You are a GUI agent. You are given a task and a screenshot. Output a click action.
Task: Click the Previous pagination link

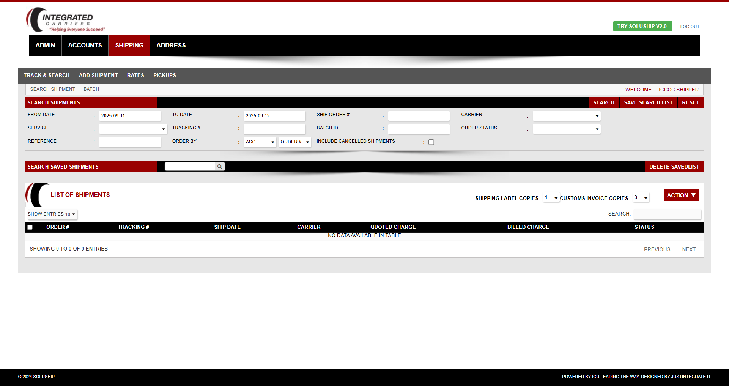657,249
